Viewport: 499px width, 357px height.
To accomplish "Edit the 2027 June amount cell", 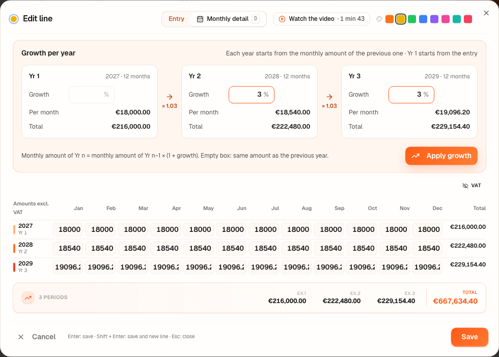I will (x=231, y=229).
